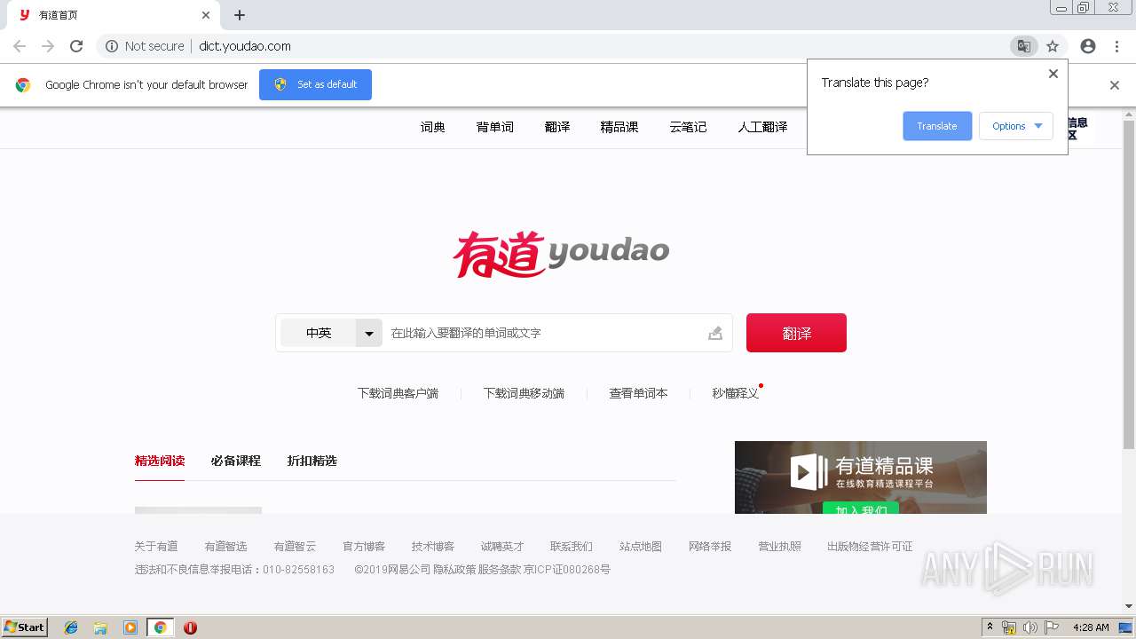Open the 人工翻译 nav menu item
This screenshot has width=1136, height=639.
[x=762, y=127]
